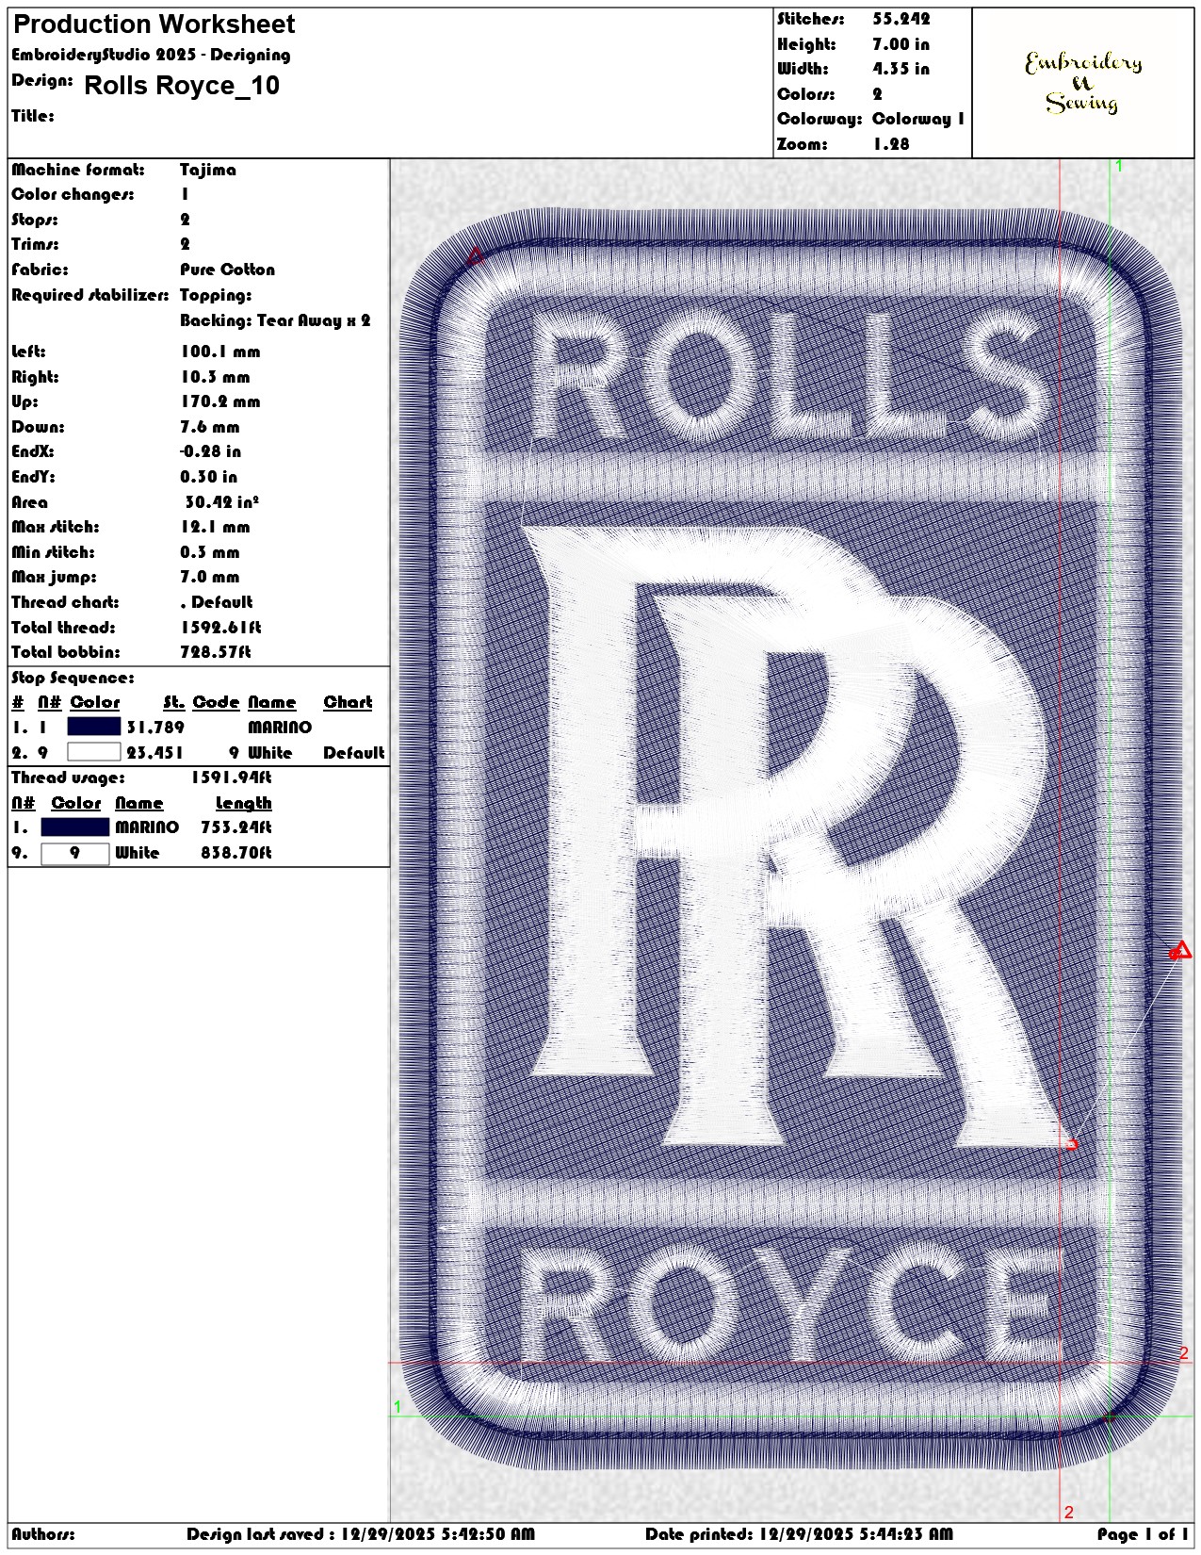Select the Right value 10.3 mm
The height and width of the screenshot is (1555, 1201).
(x=216, y=377)
